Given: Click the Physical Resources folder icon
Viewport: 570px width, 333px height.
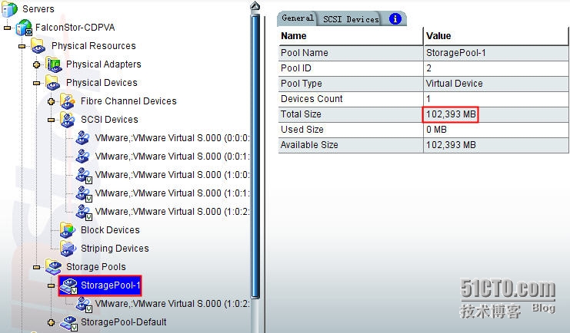Looking at the screenshot, I should [x=38, y=46].
